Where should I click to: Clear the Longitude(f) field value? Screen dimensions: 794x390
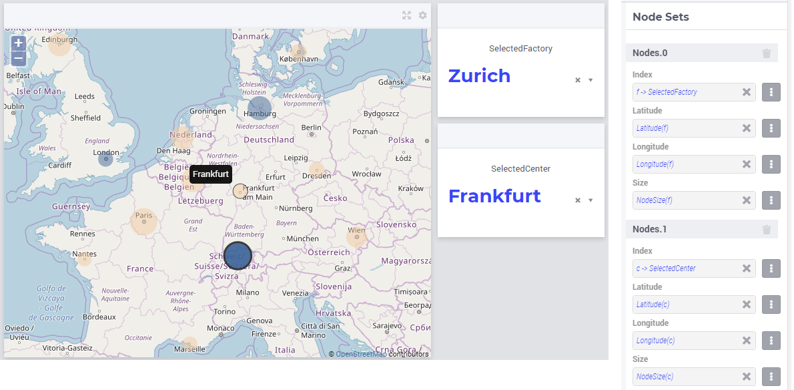tap(747, 164)
